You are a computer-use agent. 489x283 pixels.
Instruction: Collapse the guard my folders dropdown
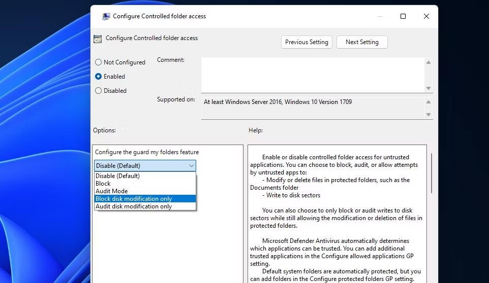(191, 166)
